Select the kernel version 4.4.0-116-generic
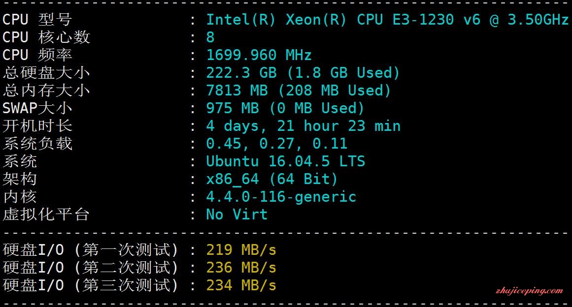572x307 pixels. (281, 197)
